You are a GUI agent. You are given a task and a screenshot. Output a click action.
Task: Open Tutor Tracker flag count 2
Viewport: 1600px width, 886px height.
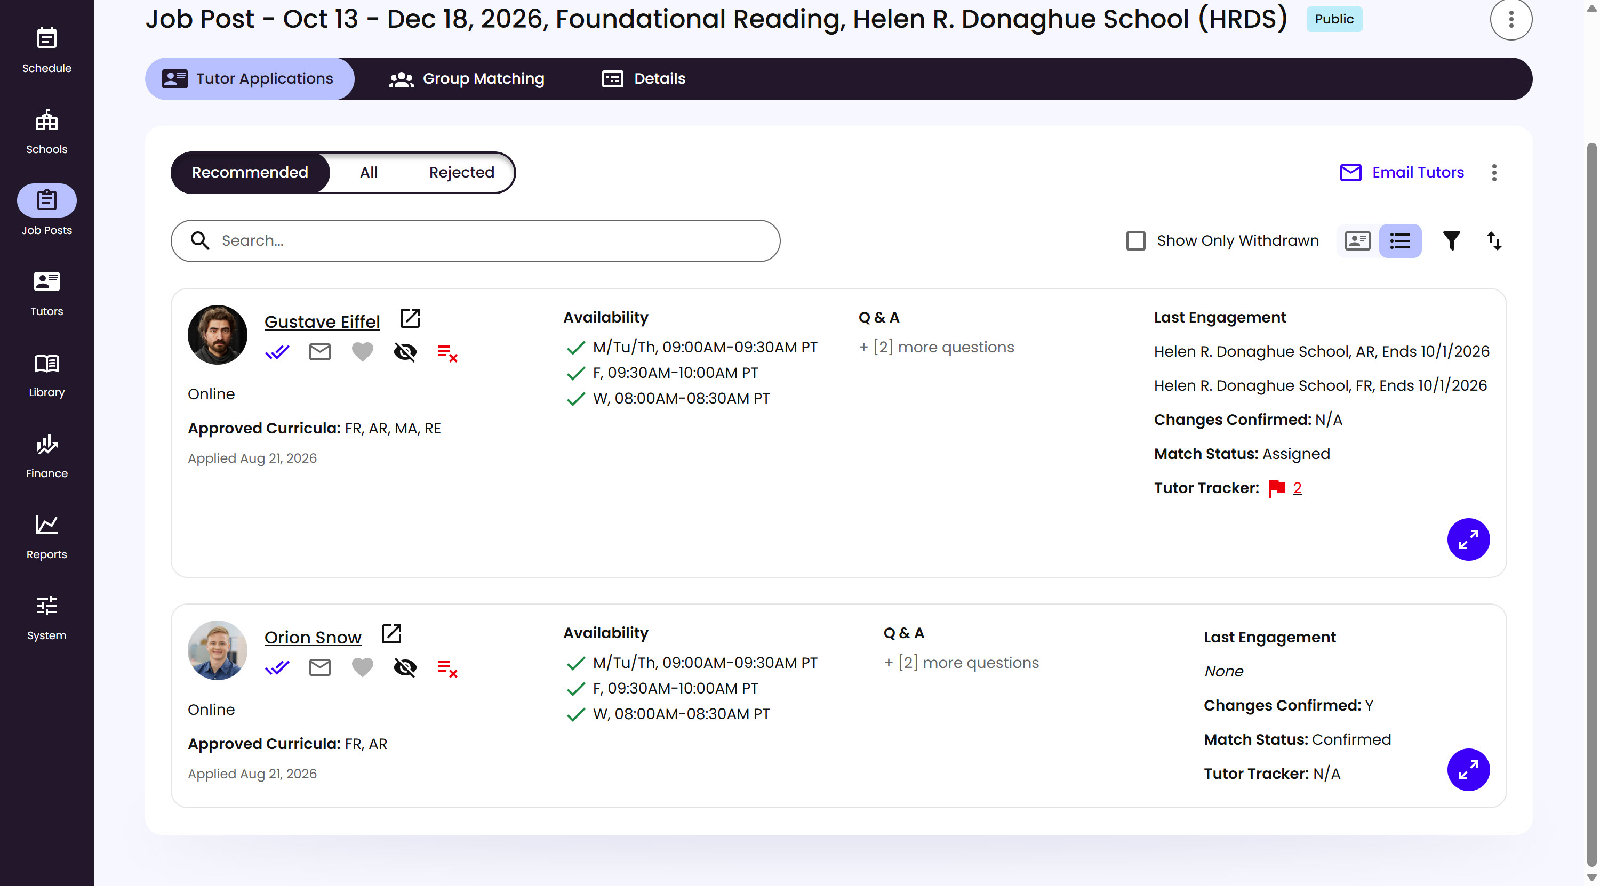click(1297, 488)
